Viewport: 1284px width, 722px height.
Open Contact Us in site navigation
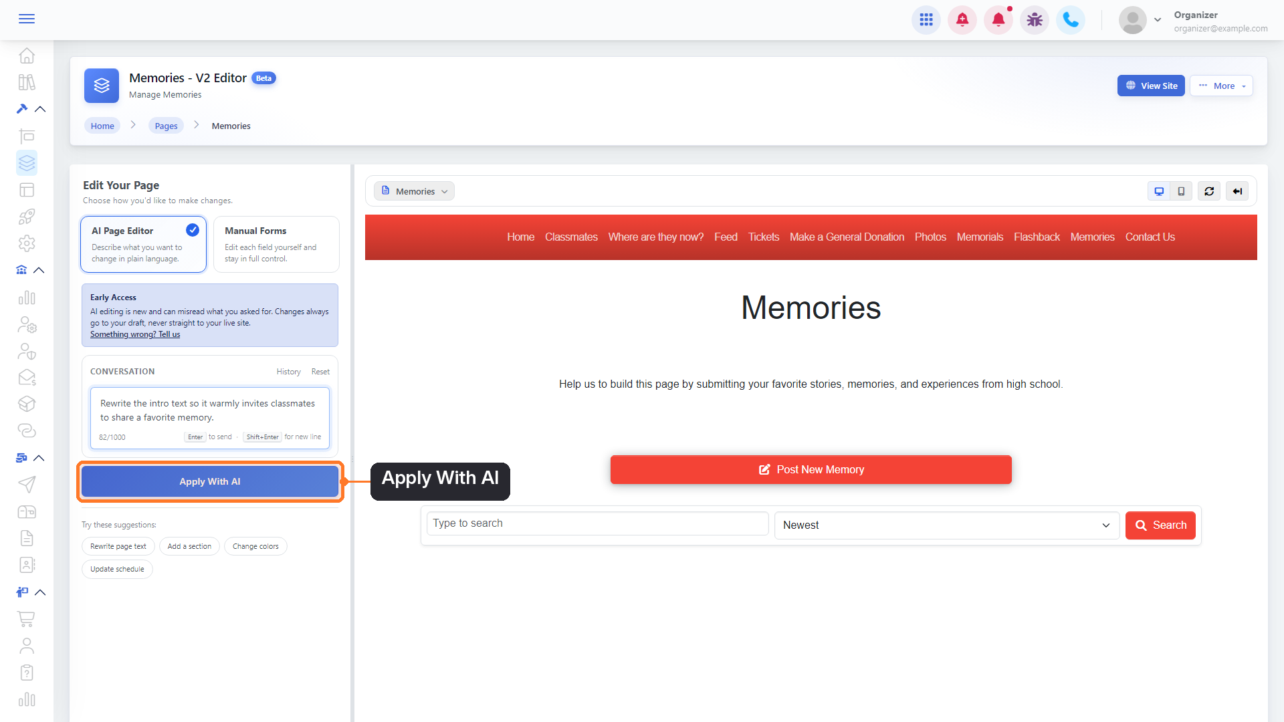1150,237
